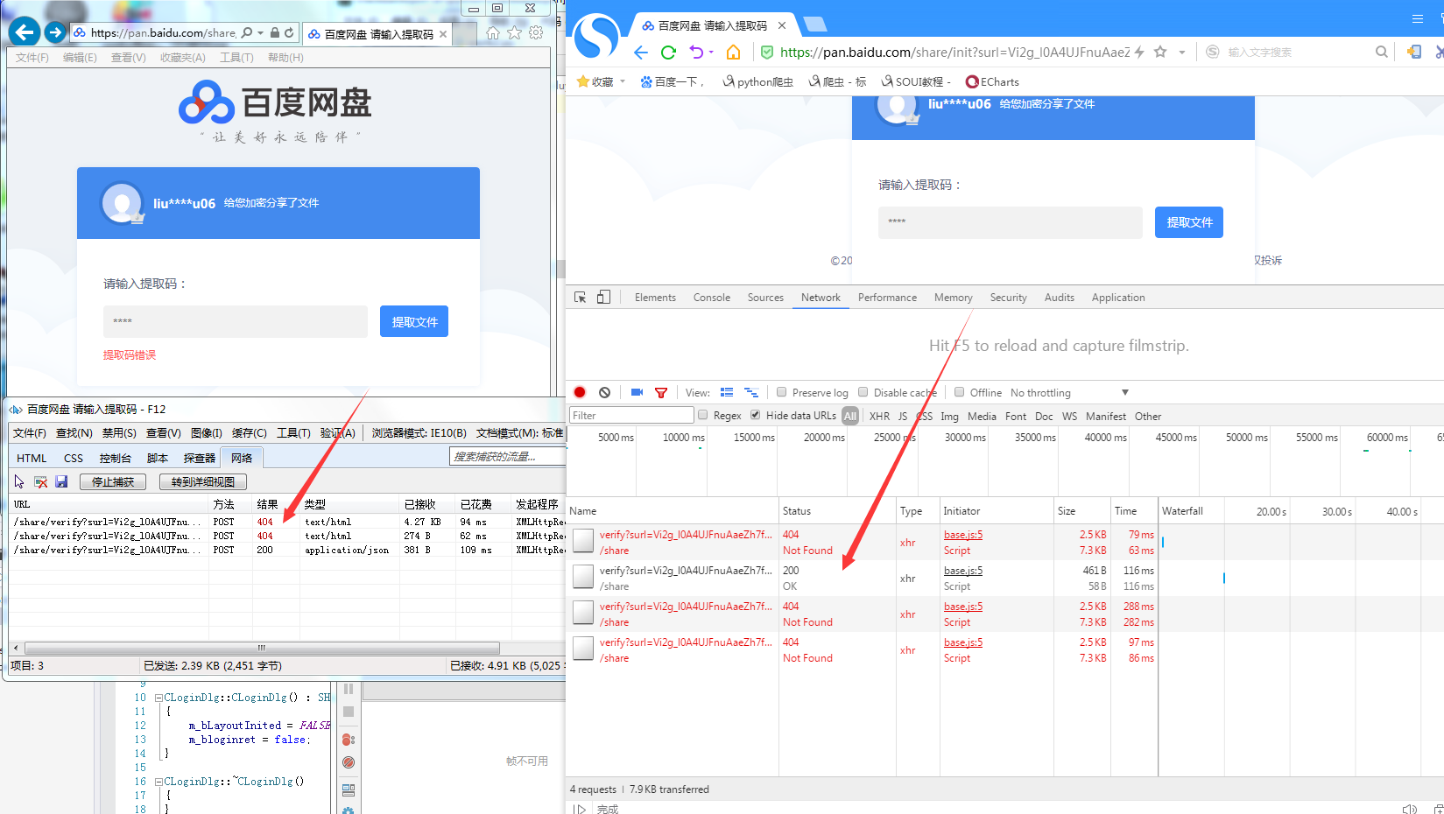The width and height of the screenshot is (1444, 814).
Task: Click the IE forward arrow button
Action: click(55, 32)
